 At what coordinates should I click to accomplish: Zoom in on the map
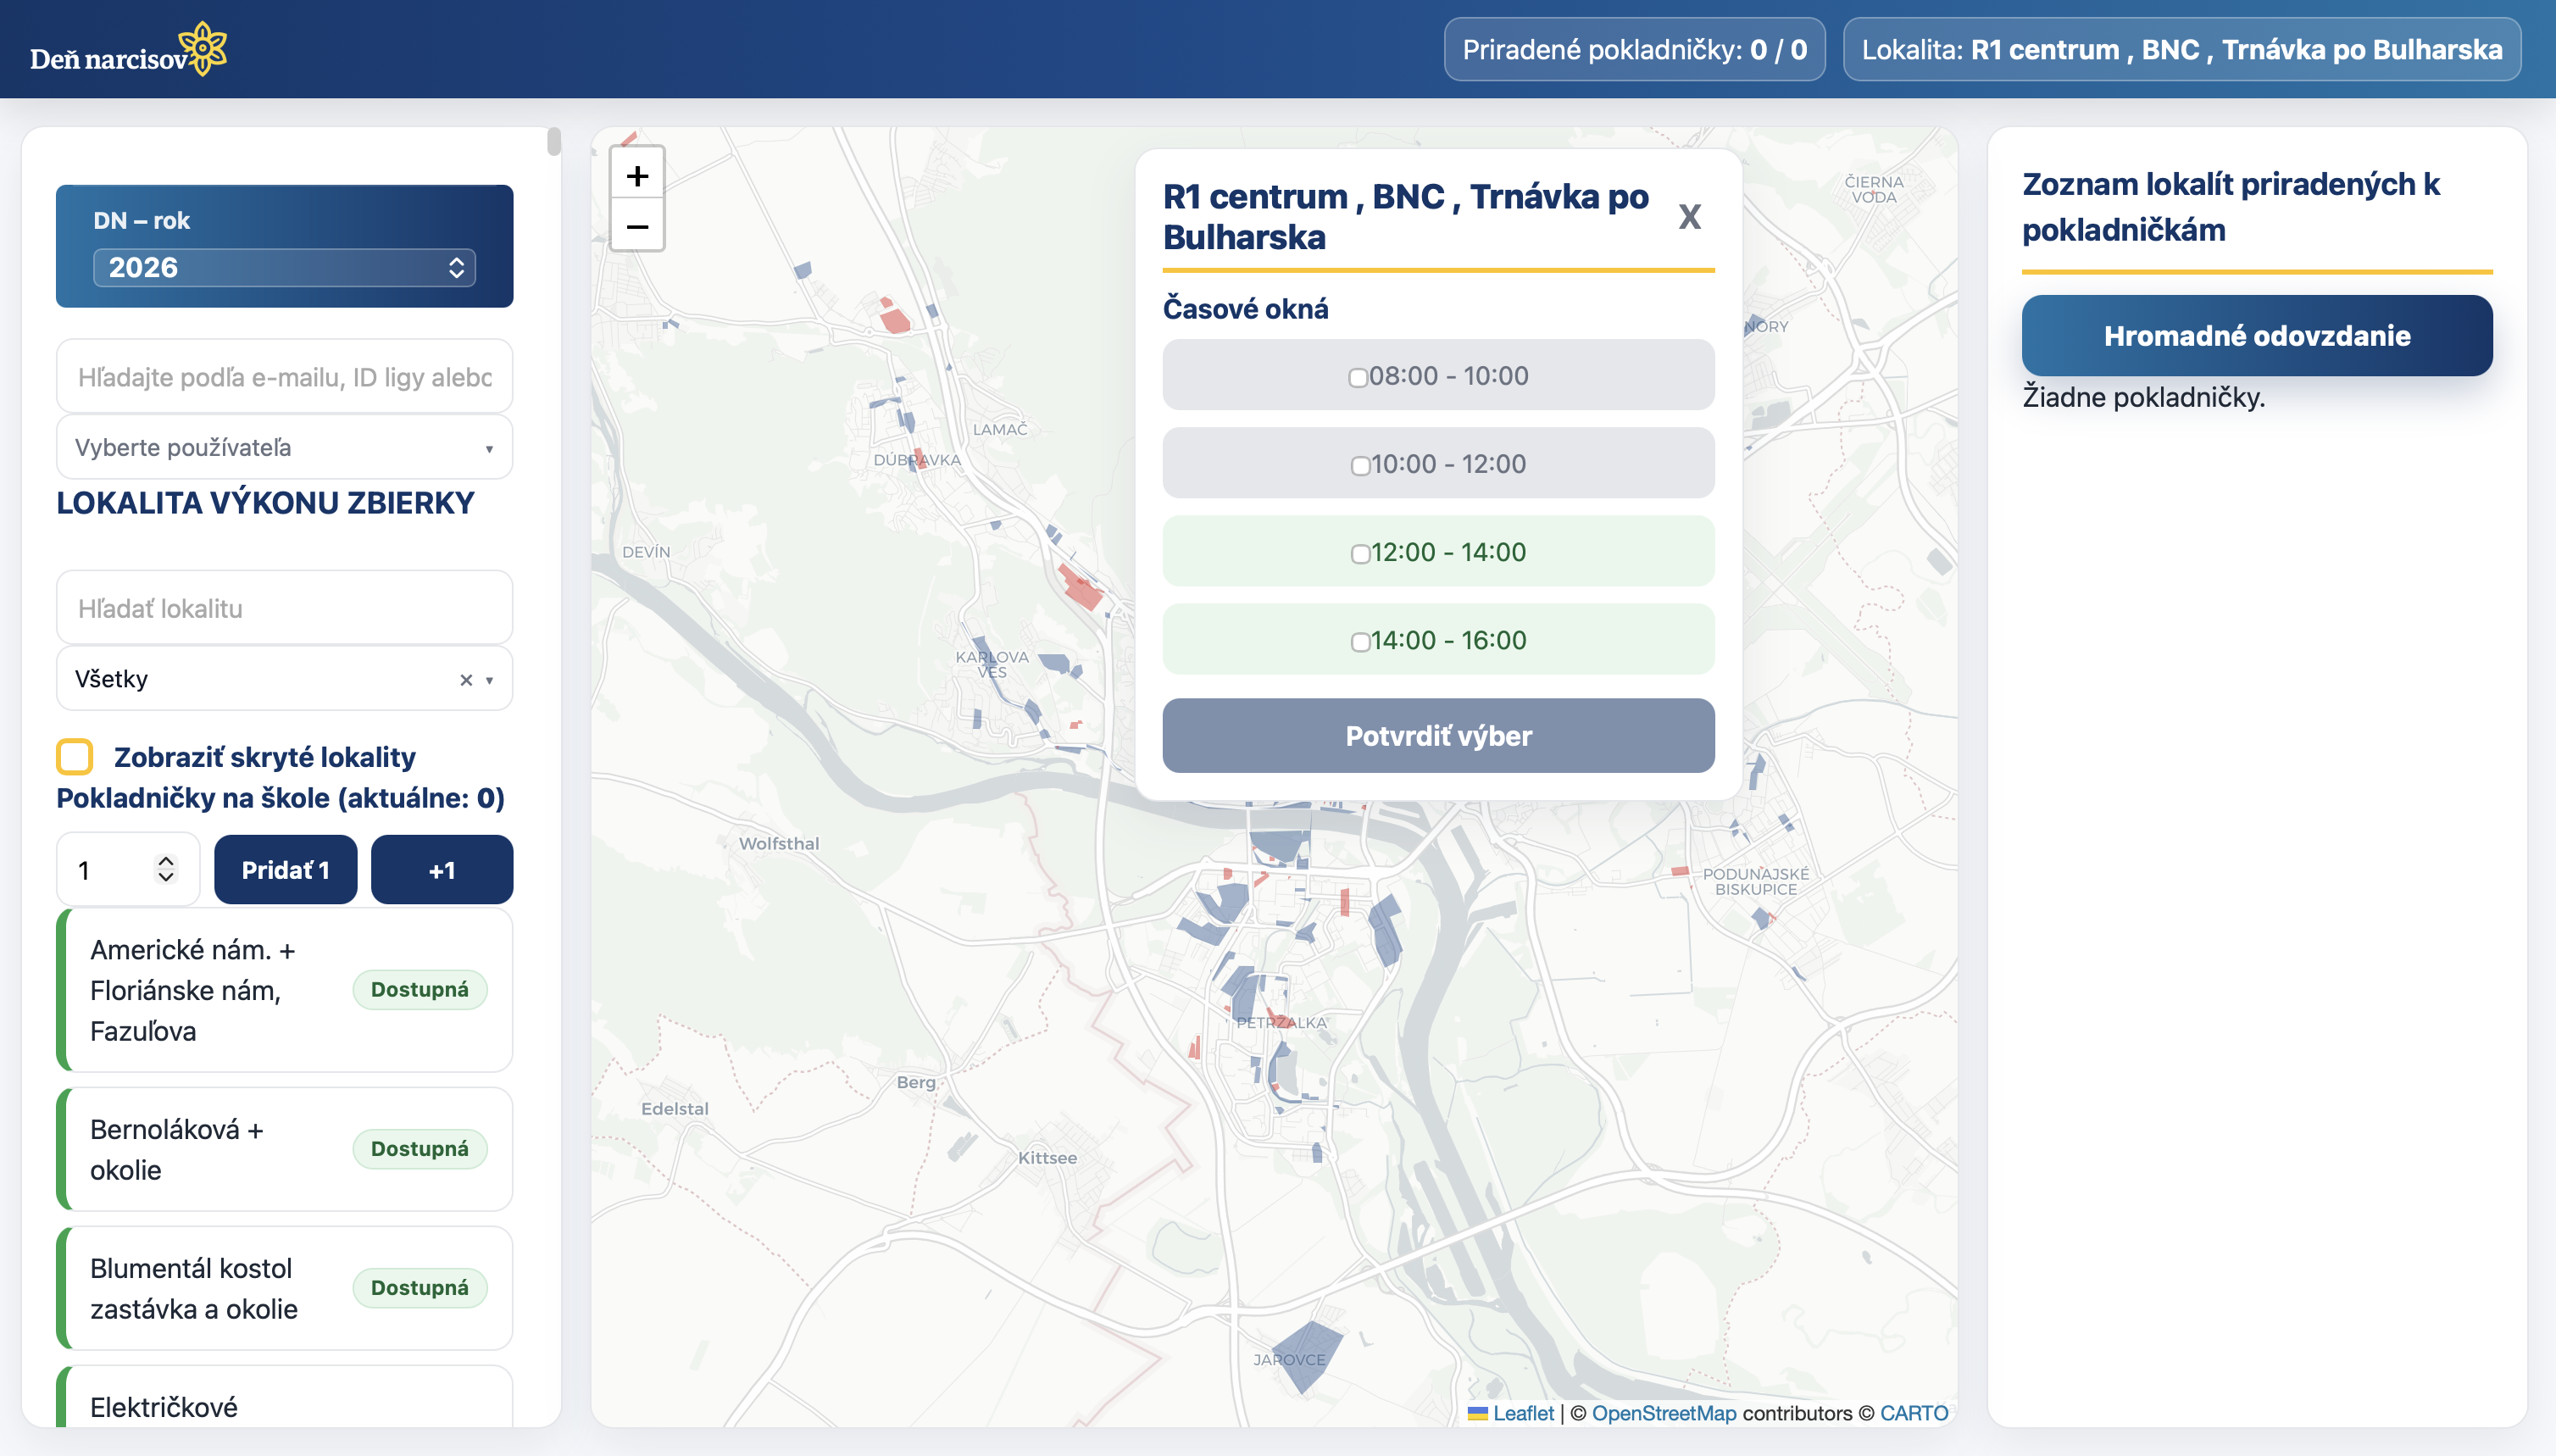[637, 176]
